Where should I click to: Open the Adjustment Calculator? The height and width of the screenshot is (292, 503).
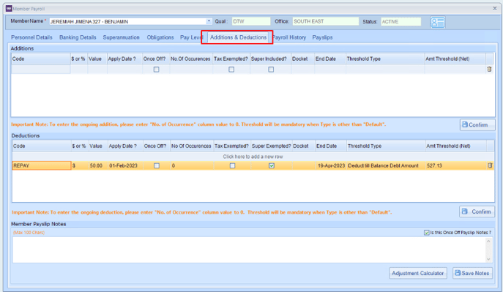coord(418,273)
